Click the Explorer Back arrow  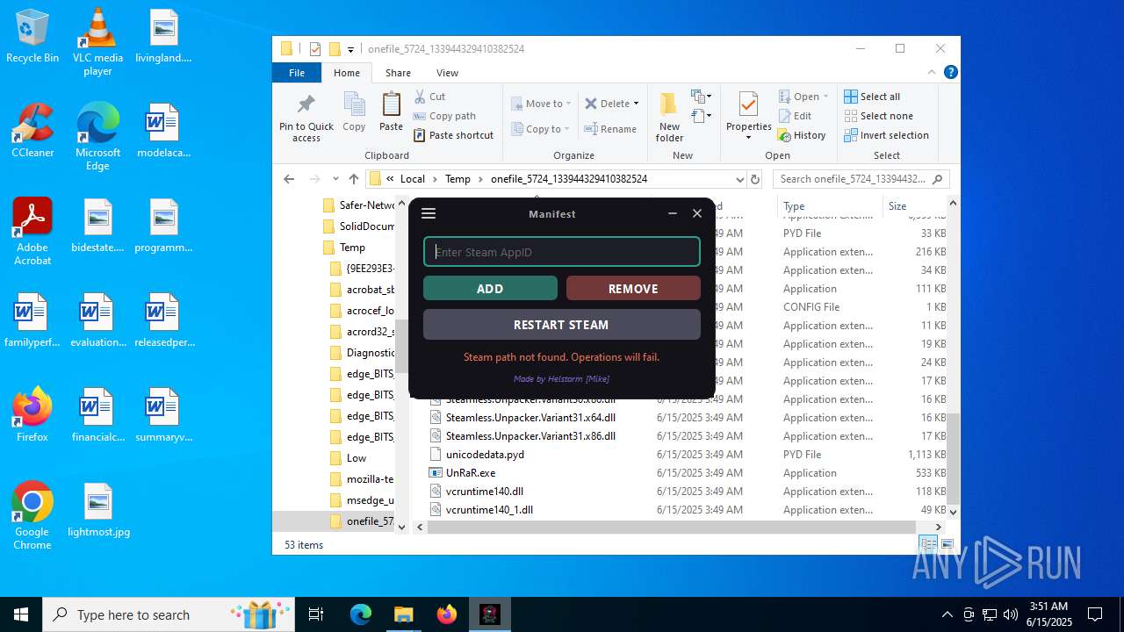289,179
